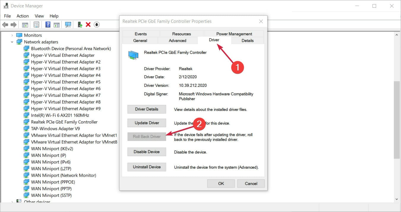This screenshot has height=212, width=401.
Task: Select Hyper-V Virtual Ethernet Adapter #8
Action: click(66, 102)
